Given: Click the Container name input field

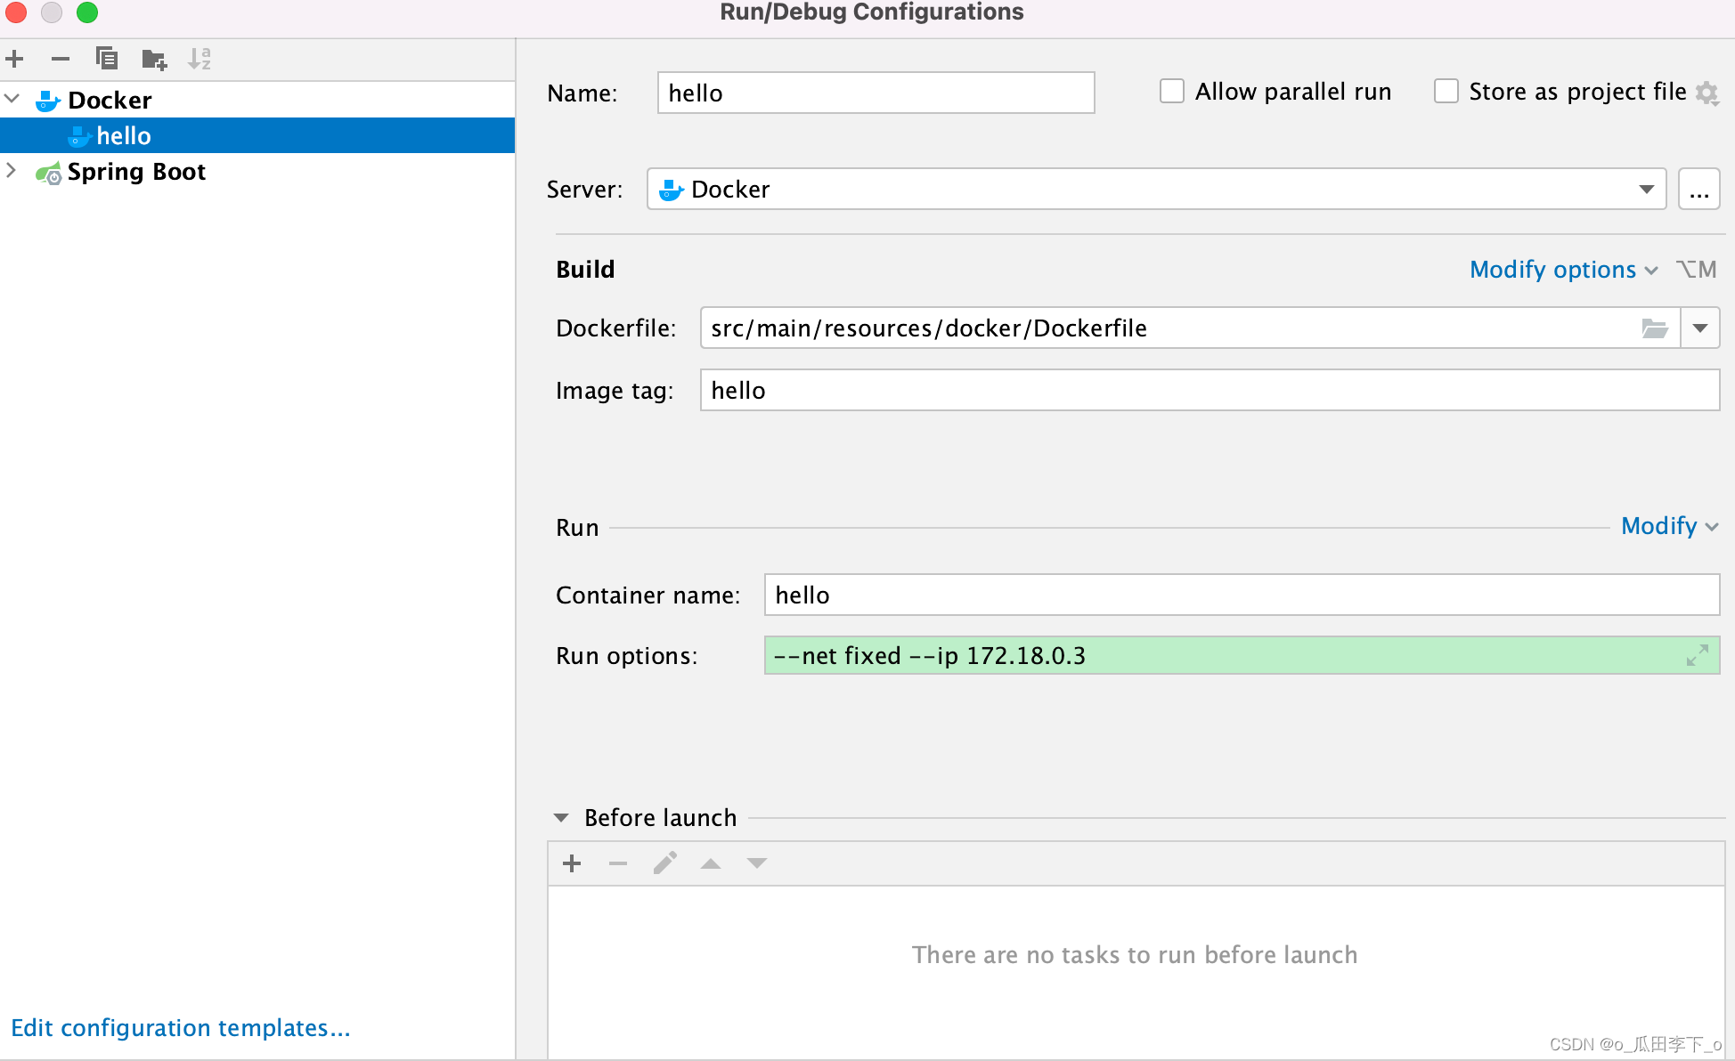Looking at the screenshot, I should pyautogui.click(x=1241, y=595).
